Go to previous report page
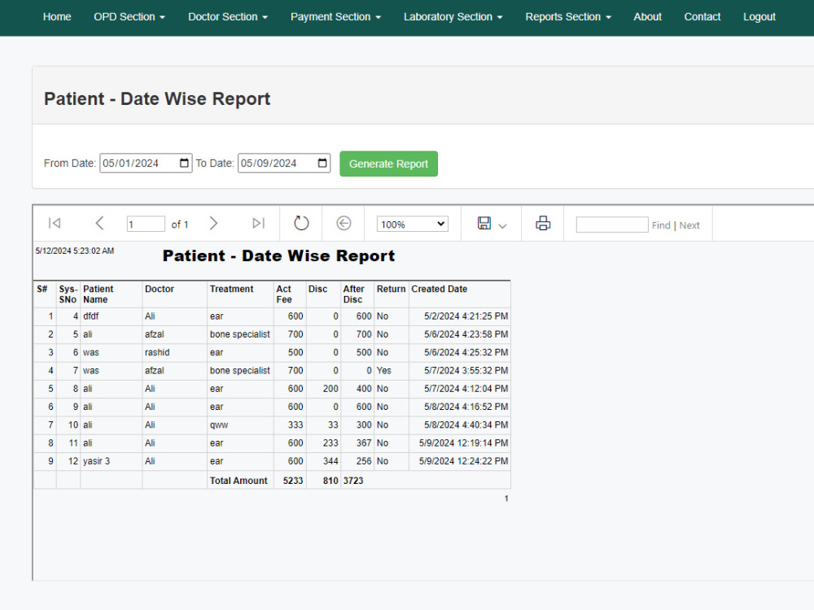This screenshot has width=814, height=610. click(x=99, y=224)
